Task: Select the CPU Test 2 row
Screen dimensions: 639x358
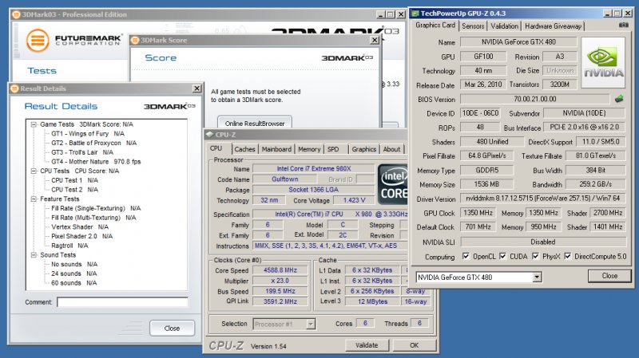Action: [x=74, y=190]
